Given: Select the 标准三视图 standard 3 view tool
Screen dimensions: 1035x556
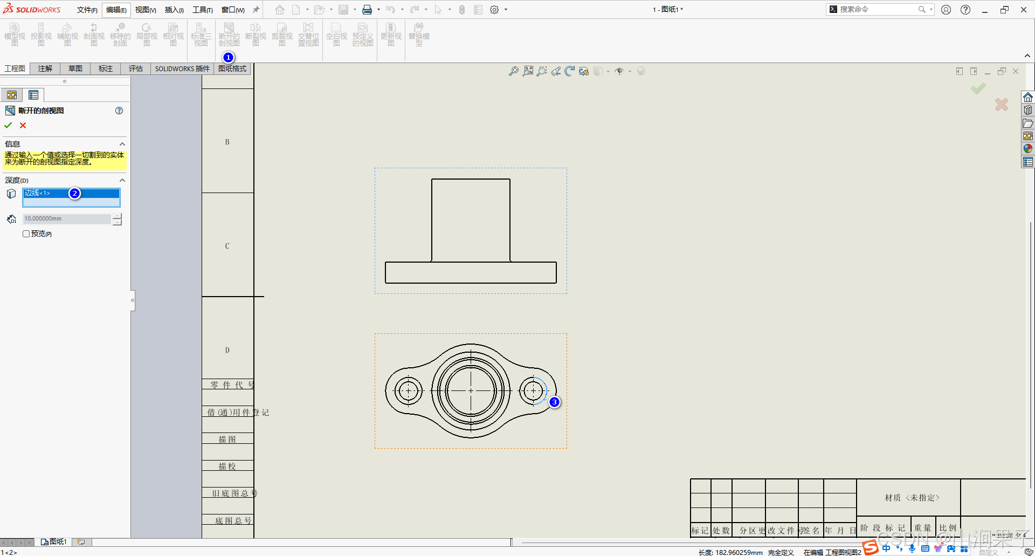Looking at the screenshot, I should click(201, 35).
